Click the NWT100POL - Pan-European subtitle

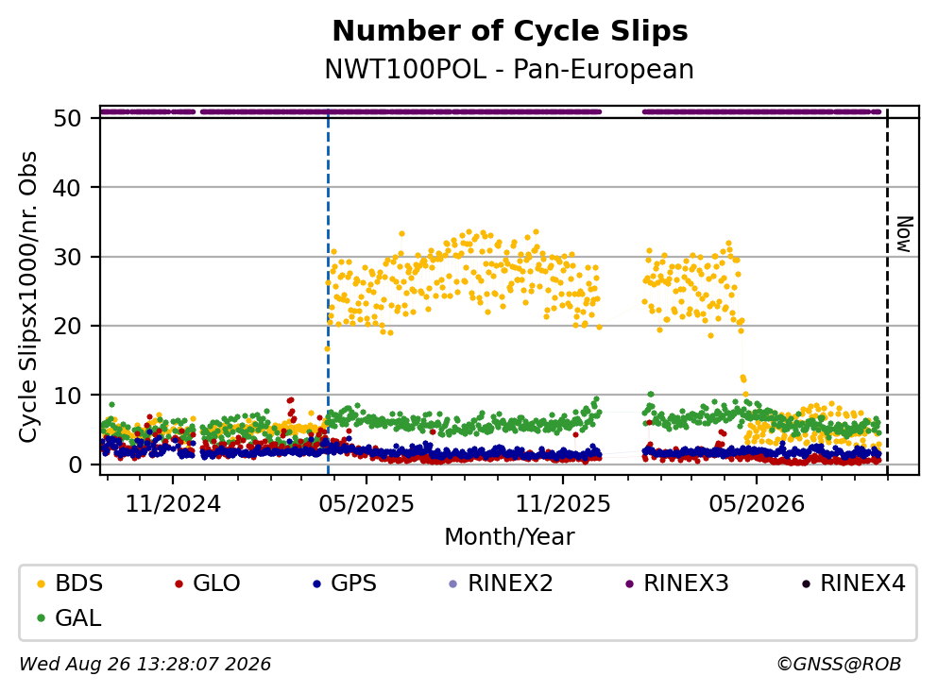[x=509, y=69]
